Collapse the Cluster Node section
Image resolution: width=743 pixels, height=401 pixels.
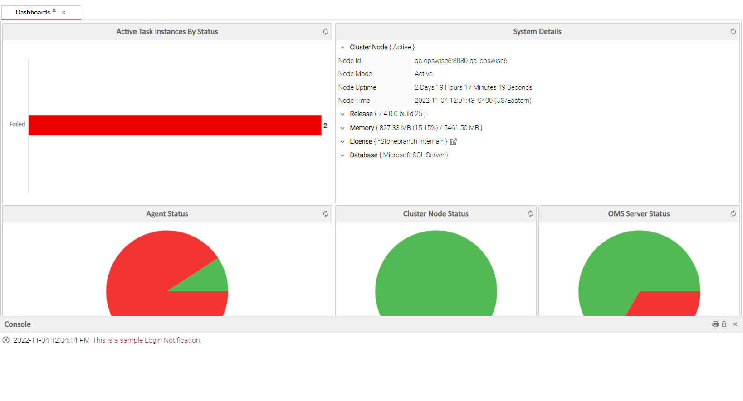[x=342, y=48]
